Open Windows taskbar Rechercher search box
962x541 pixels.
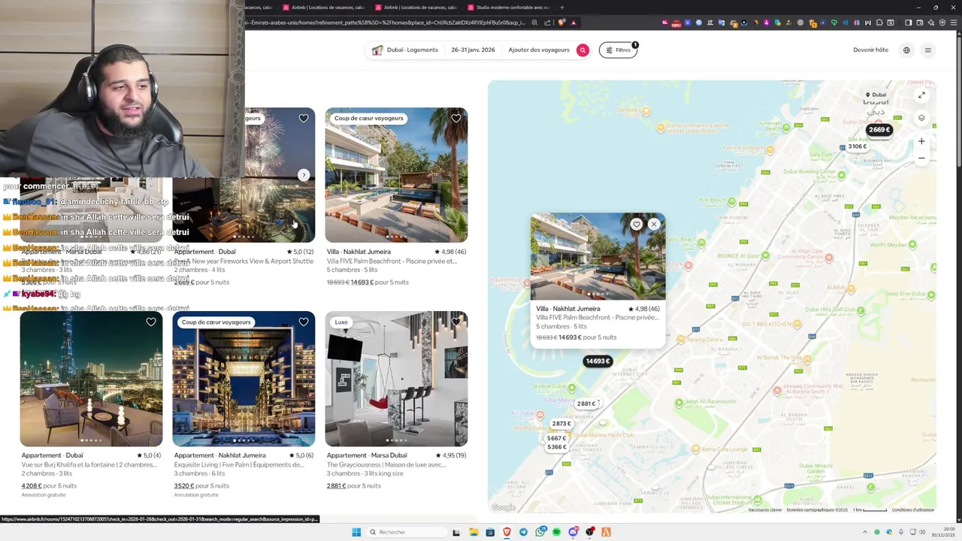coord(406,532)
